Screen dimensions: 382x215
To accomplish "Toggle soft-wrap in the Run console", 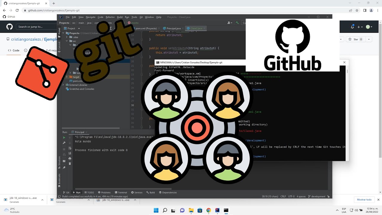I will (70, 148).
